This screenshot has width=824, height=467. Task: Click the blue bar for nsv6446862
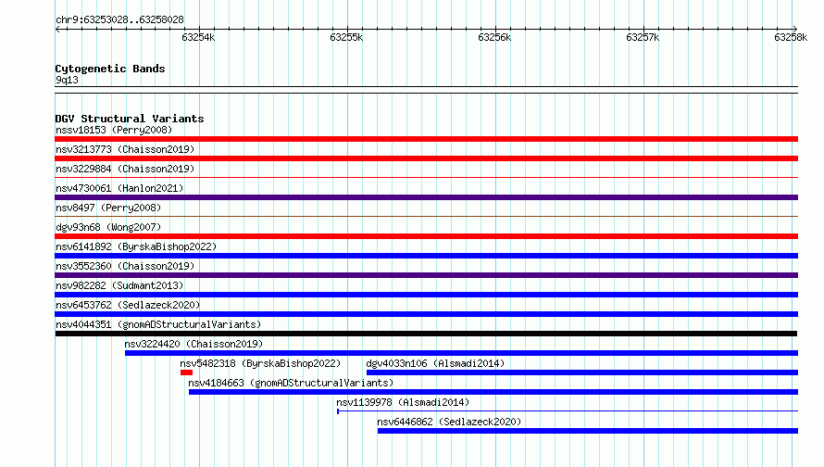click(x=588, y=431)
